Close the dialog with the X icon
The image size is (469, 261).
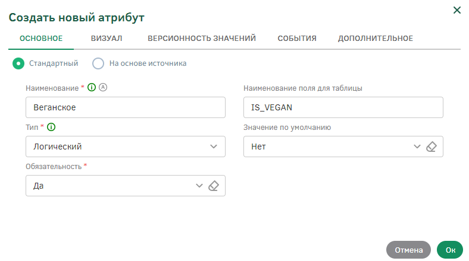point(457,10)
